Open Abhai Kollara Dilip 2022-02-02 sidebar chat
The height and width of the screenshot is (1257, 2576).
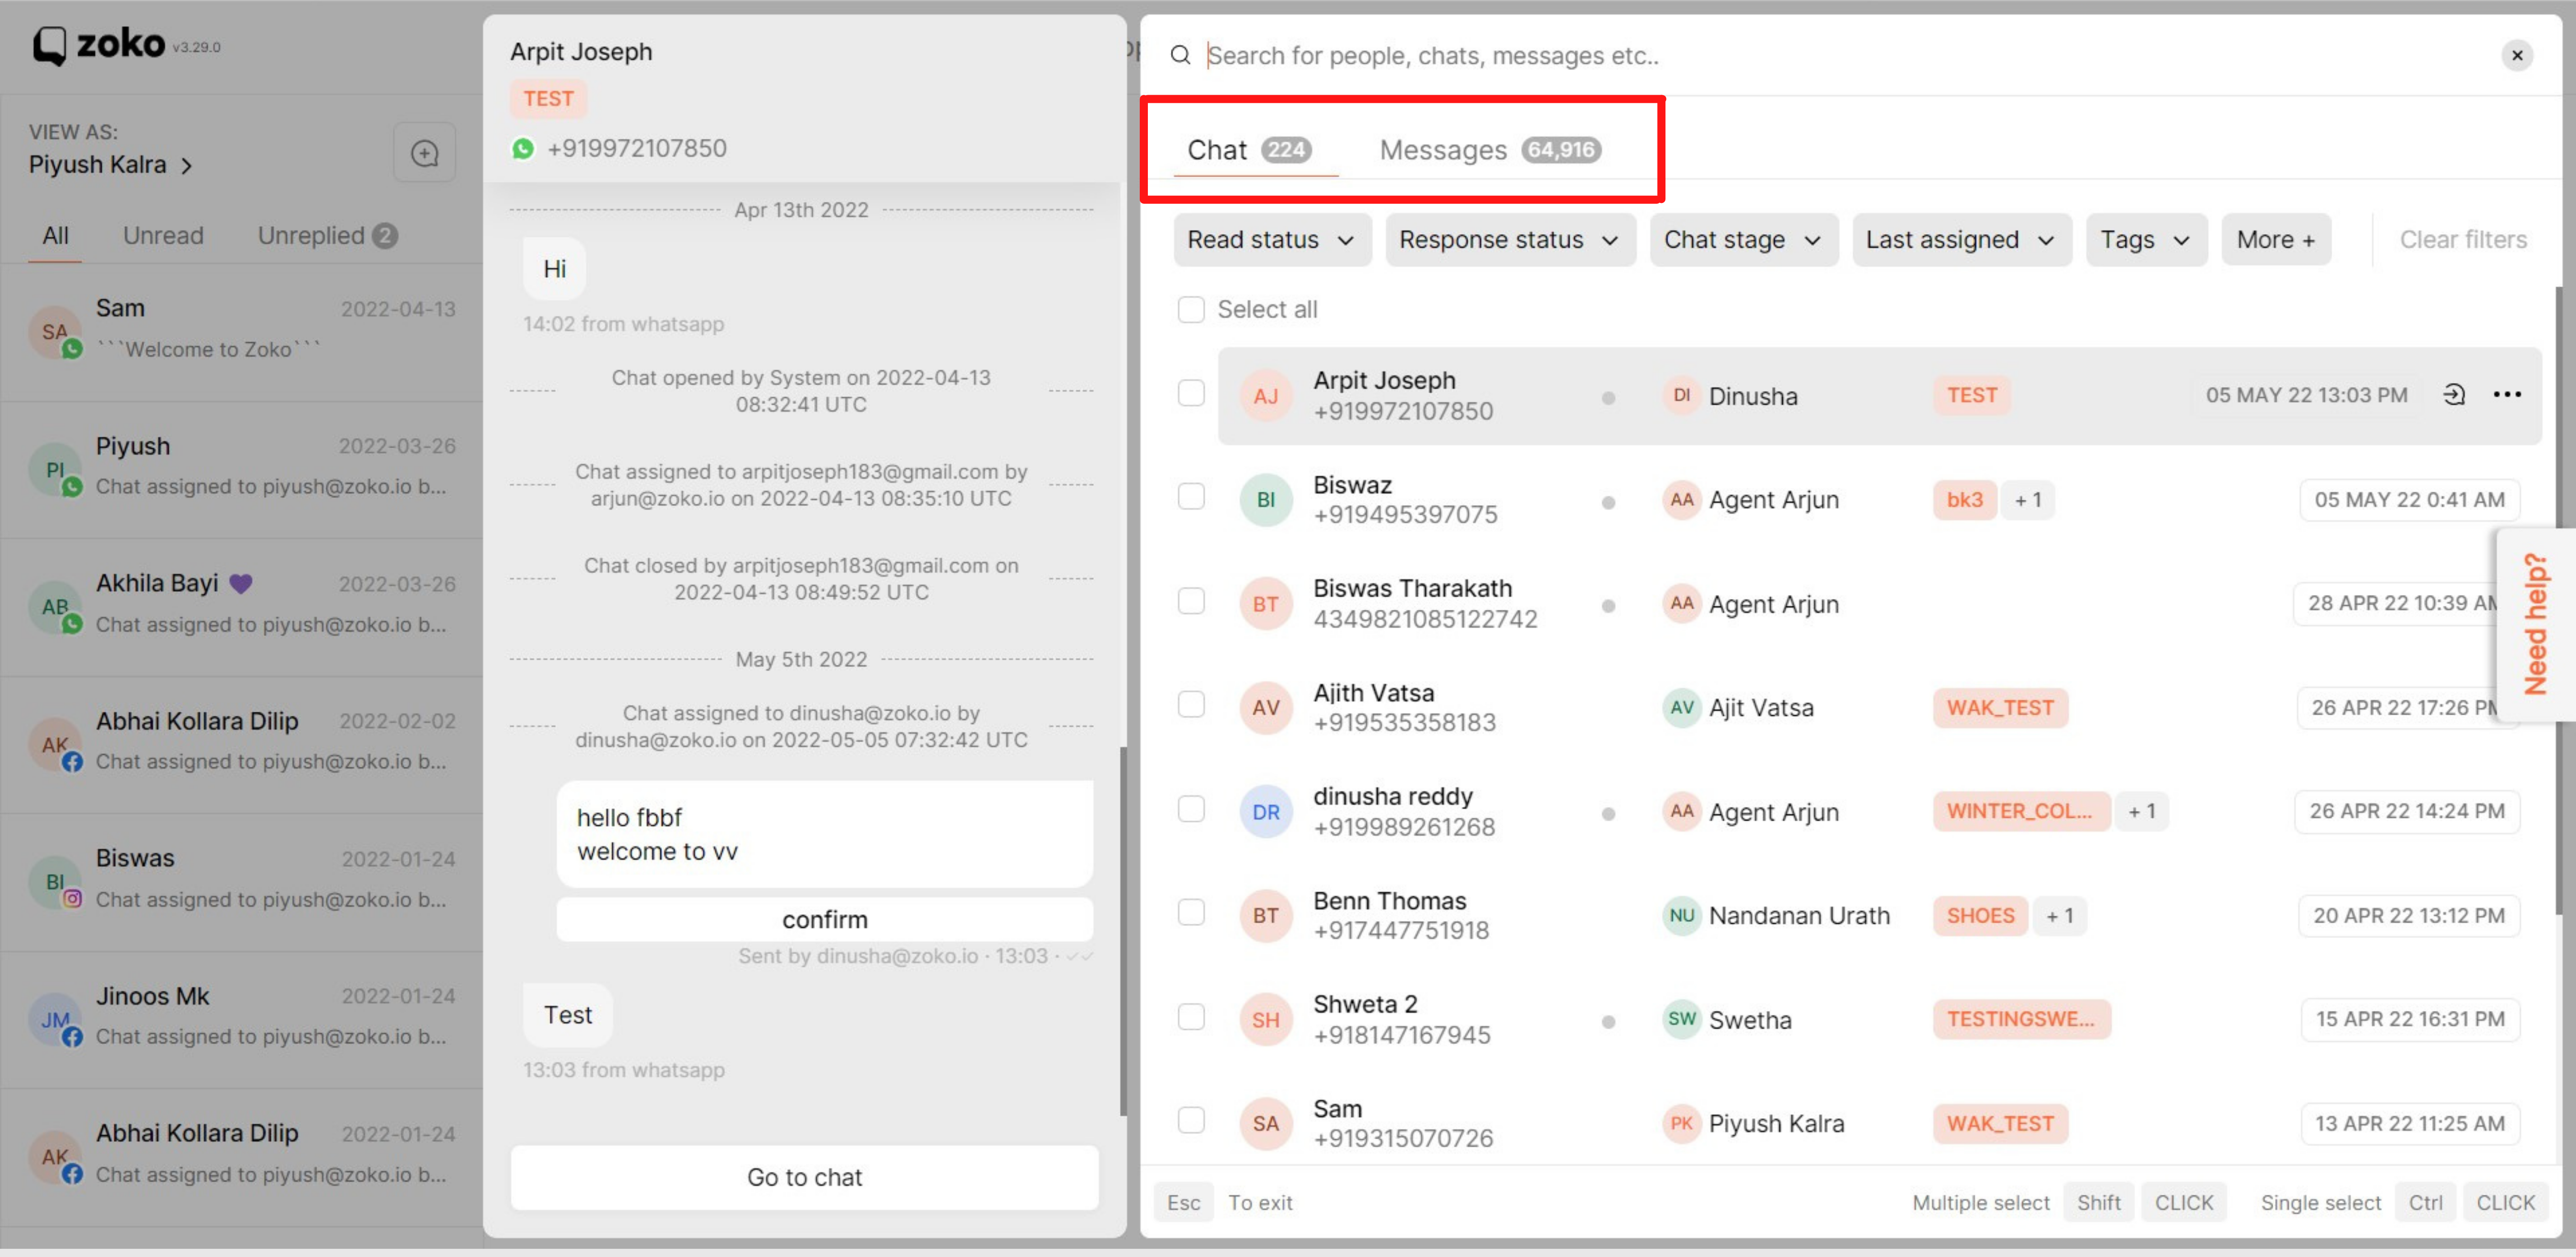tap(242, 744)
